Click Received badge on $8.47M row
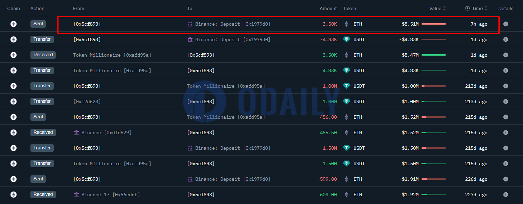Screen dimensions: 523x204 (43, 55)
